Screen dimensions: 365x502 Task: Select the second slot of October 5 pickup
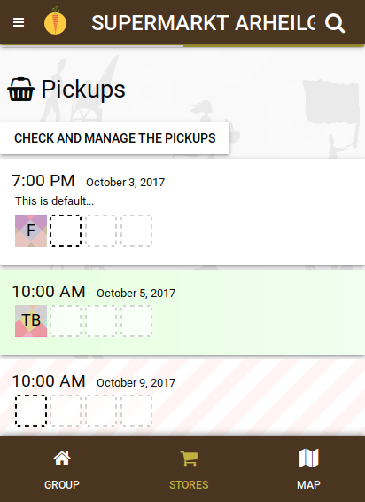(66, 321)
